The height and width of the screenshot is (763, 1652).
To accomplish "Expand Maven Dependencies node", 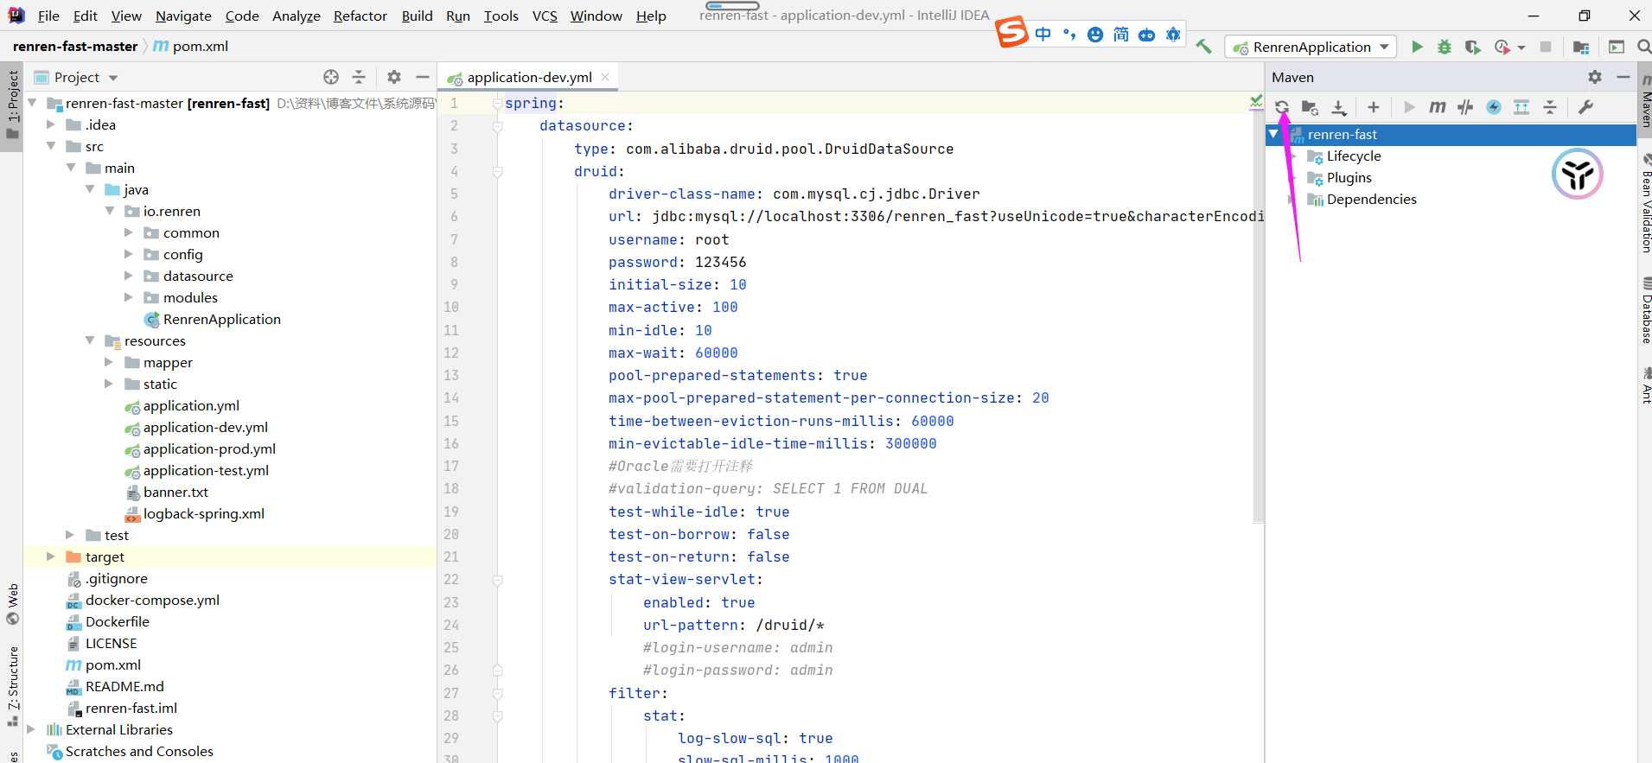I will pos(1292,199).
